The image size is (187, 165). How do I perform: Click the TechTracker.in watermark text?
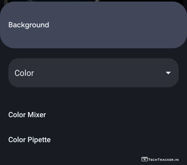(x=163, y=159)
